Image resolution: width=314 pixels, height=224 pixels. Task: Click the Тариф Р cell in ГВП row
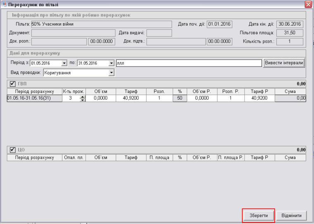pyautogui.click(x=259, y=98)
